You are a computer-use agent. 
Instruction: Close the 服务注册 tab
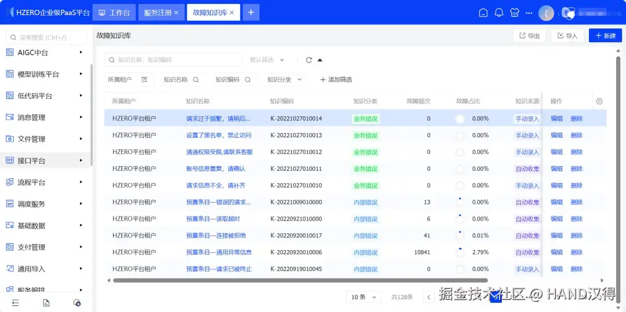(x=176, y=13)
